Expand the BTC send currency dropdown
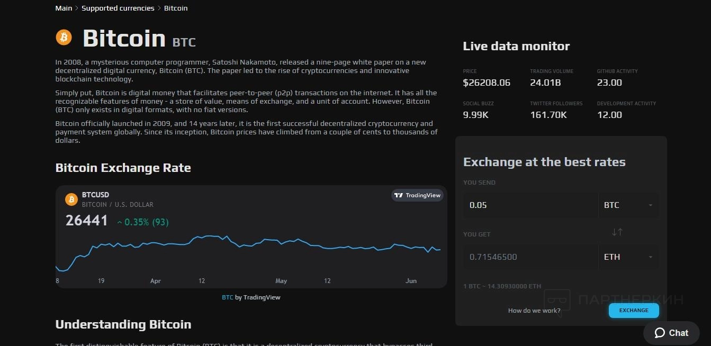The height and width of the screenshot is (346, 711). pyautogui.click(x=628, y=205)
